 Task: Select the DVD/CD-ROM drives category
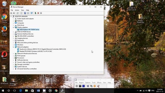24,32
